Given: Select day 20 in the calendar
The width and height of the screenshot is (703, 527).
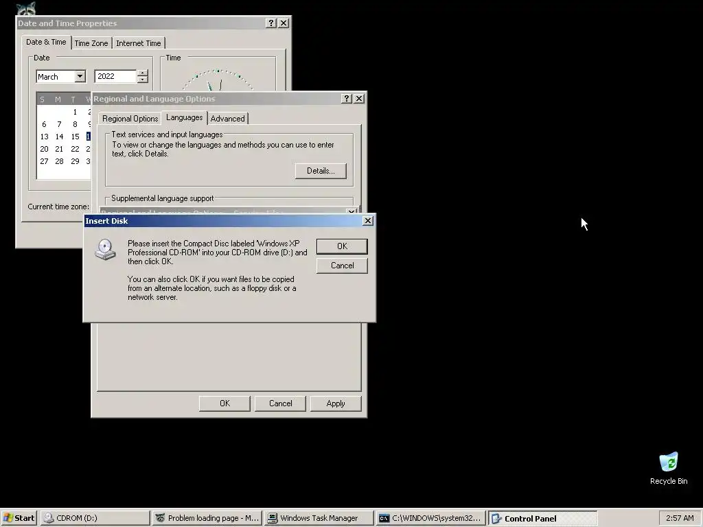Looking at the screenshot, I should coord(44,149).
